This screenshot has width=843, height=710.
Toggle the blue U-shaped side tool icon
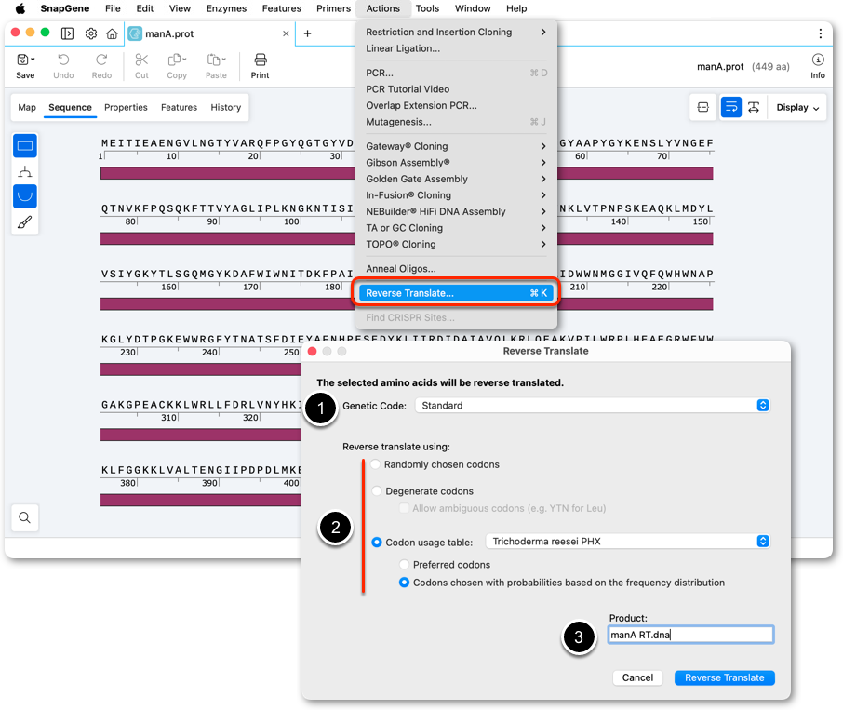coord(25,196)
